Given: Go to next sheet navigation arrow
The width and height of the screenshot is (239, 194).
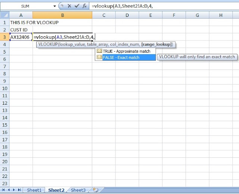Looking at the screenshot, I should coord(14,190).
